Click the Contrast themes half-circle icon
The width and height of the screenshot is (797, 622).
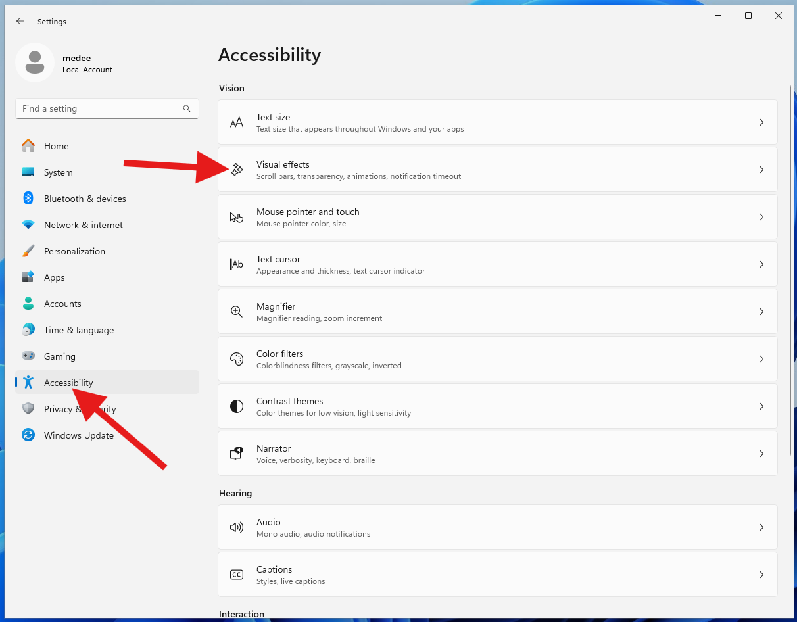tap(237, 406)
